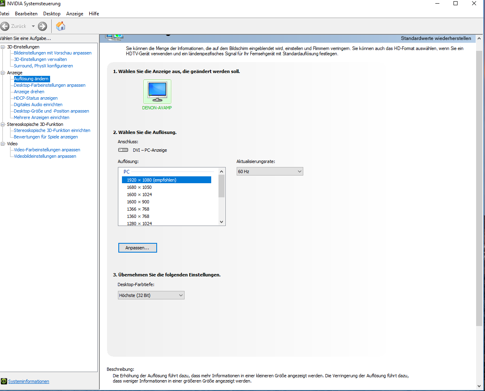This screenshot has height=391, width=485.
Task: Select resolution 1366 × 768
Action: [x=138, y=209]
